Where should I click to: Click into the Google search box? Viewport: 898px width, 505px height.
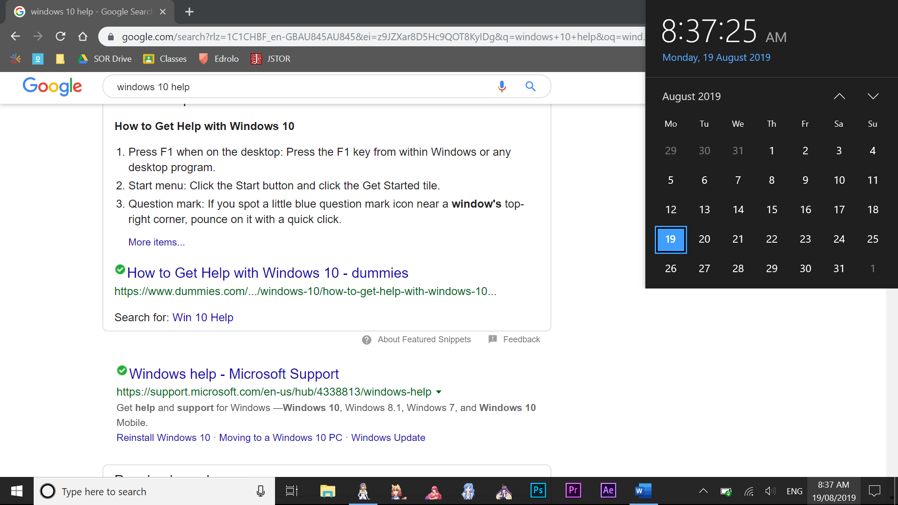(299, 87)
